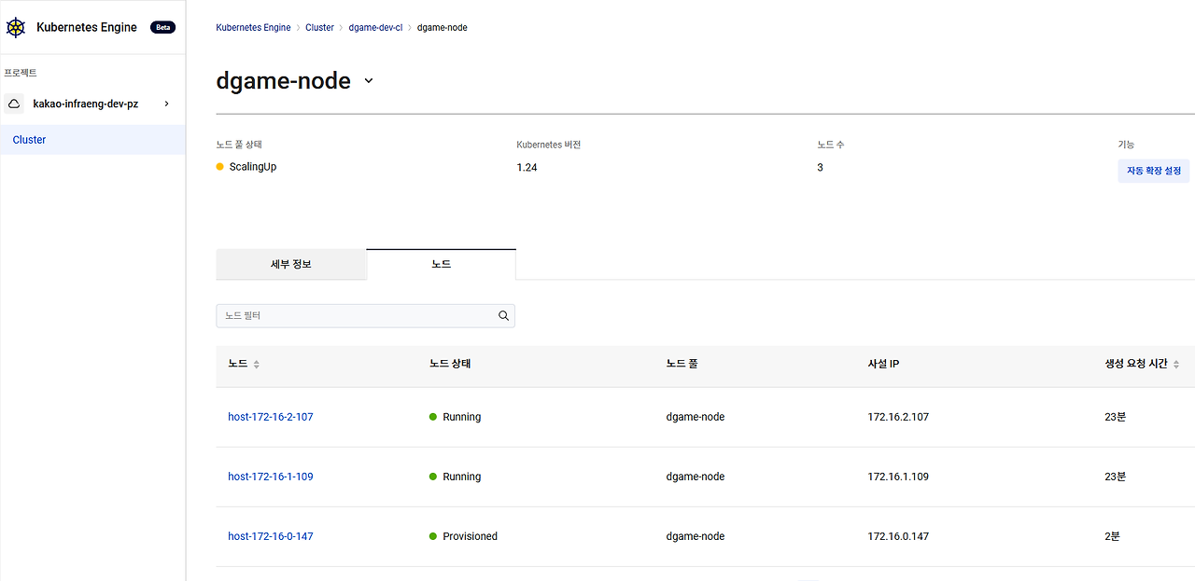
Task: Click the cloud icon beside kakao-infraeng-dev-pz
Action: point(14,104)
